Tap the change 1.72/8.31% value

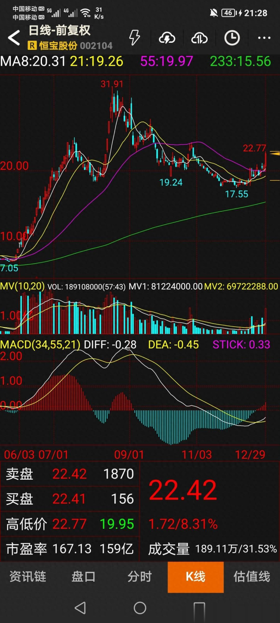pos(183,524)
